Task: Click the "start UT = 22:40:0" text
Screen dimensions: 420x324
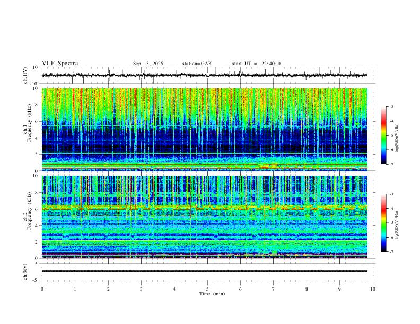Action: coord(256,64)
